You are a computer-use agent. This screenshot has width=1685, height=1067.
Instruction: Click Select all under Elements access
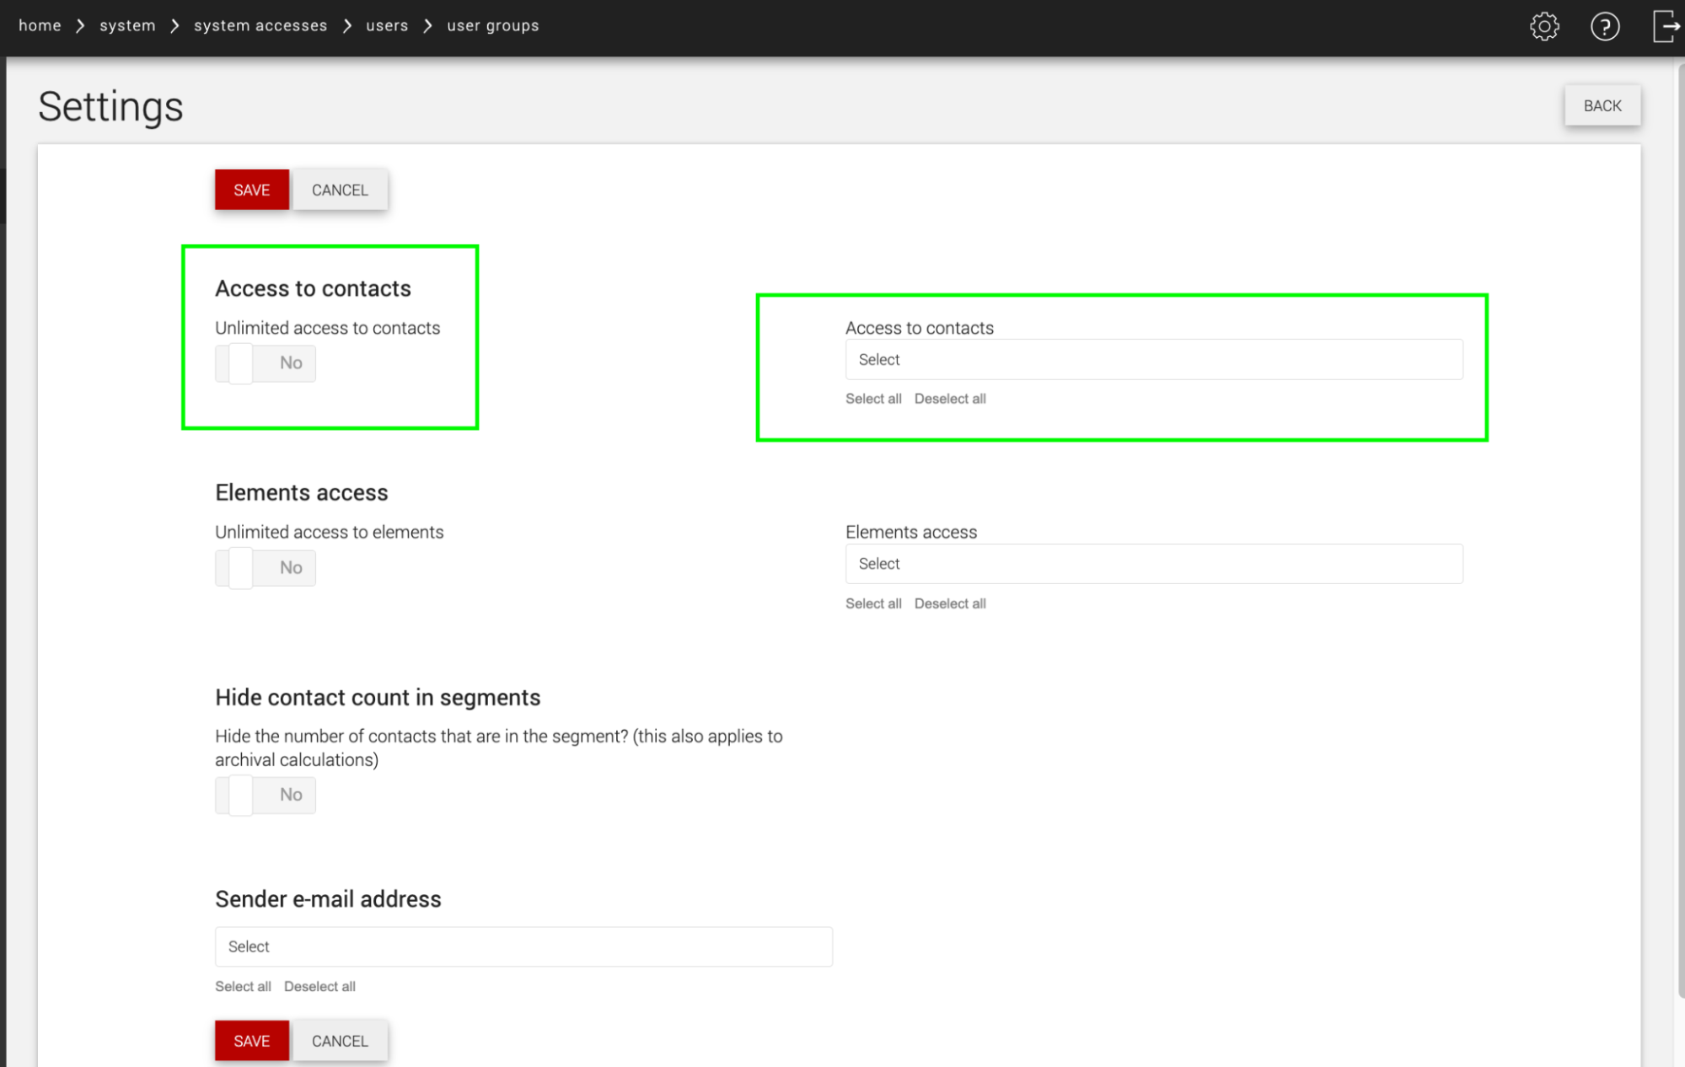[873, 603]
